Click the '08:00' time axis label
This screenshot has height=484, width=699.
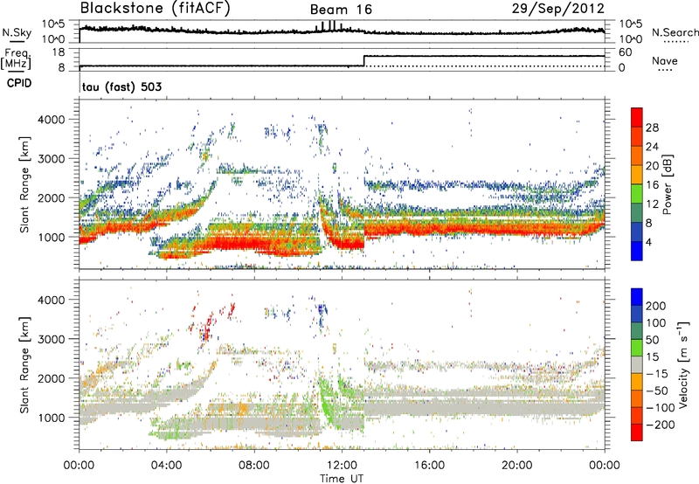(254, 466)
